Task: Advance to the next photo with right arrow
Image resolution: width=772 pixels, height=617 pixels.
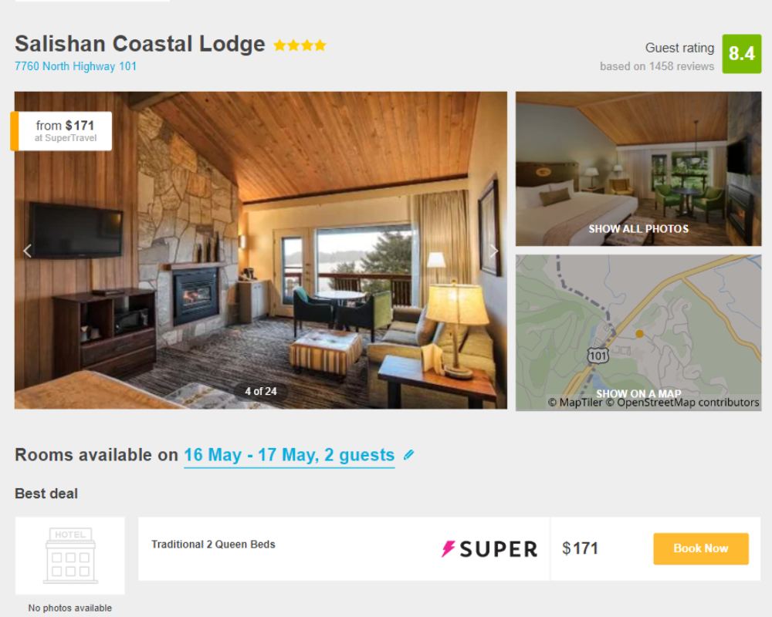Action: tap(493, 251)
